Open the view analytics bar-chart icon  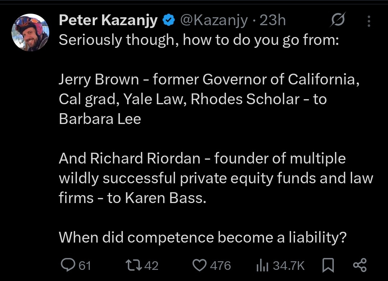(262, 266)
